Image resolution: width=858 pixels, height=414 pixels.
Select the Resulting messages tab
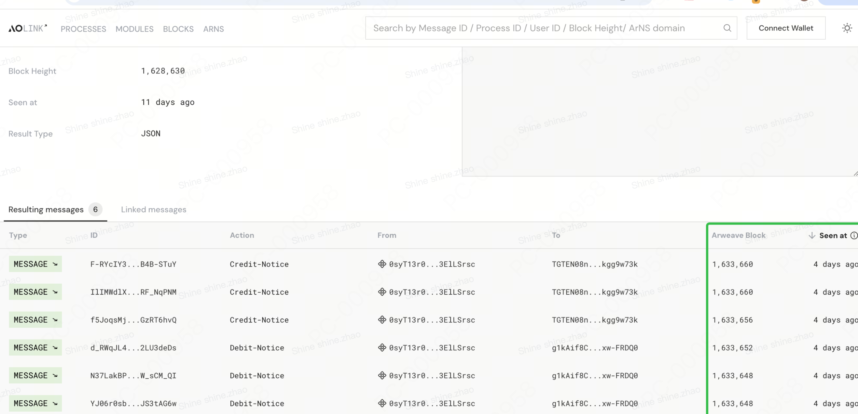pyautogui.click(x=46, y=210)
